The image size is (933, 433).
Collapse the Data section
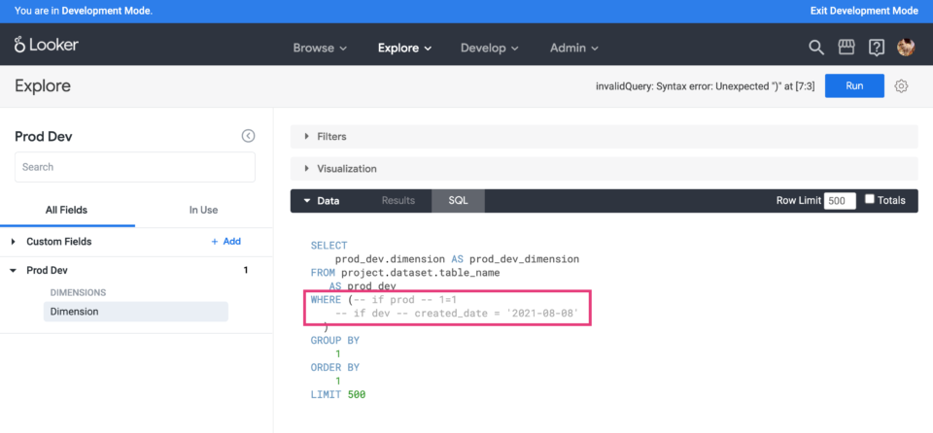(x=322, y=201)
